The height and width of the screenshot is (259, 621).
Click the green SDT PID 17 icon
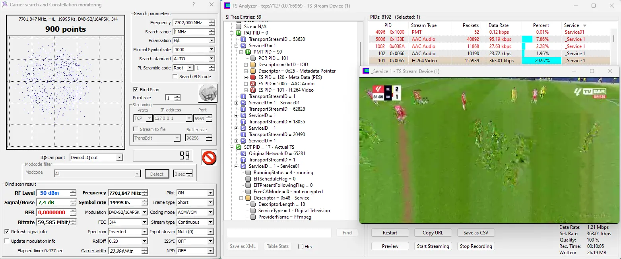point(239,147)
